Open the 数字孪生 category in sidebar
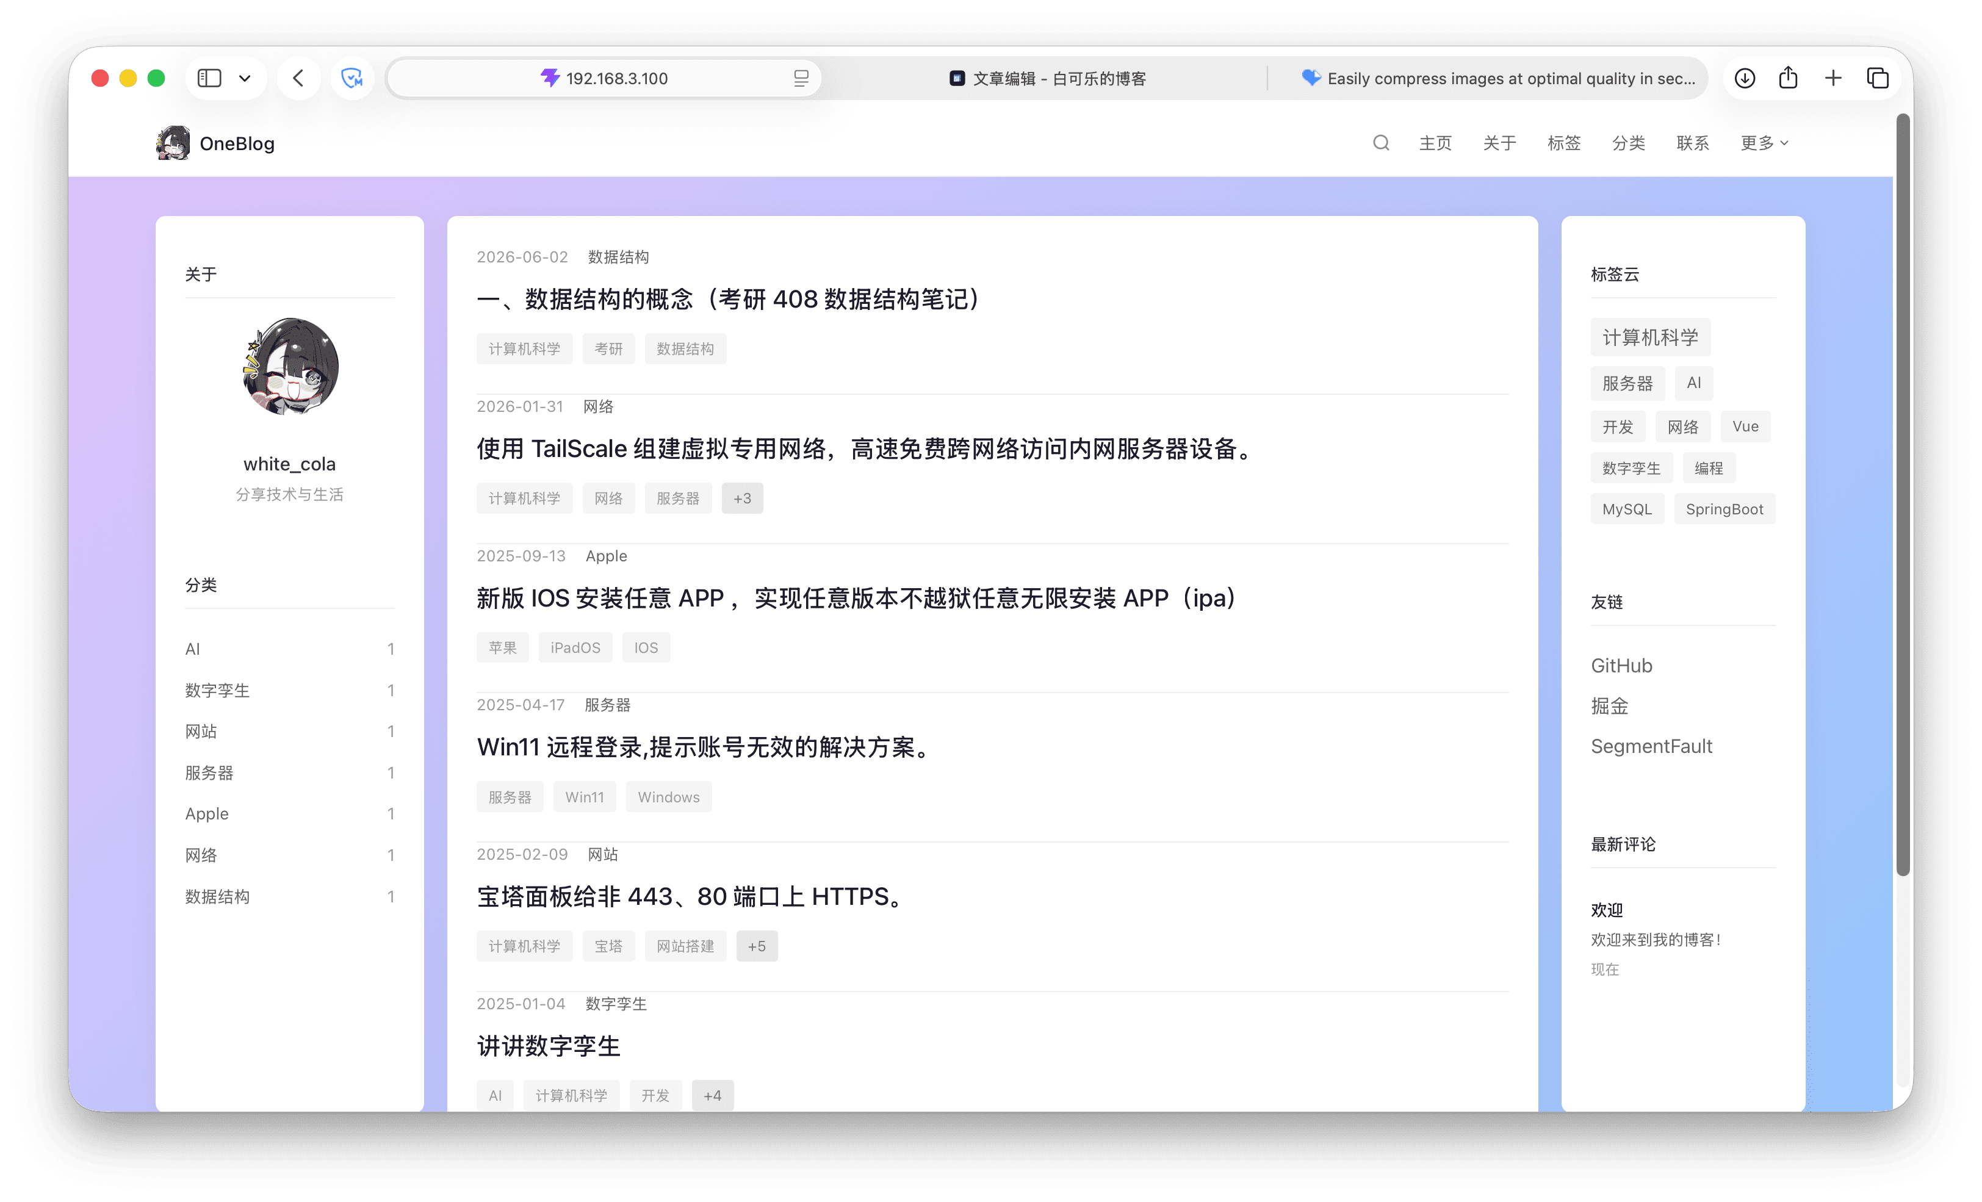 tap(290, 690)
